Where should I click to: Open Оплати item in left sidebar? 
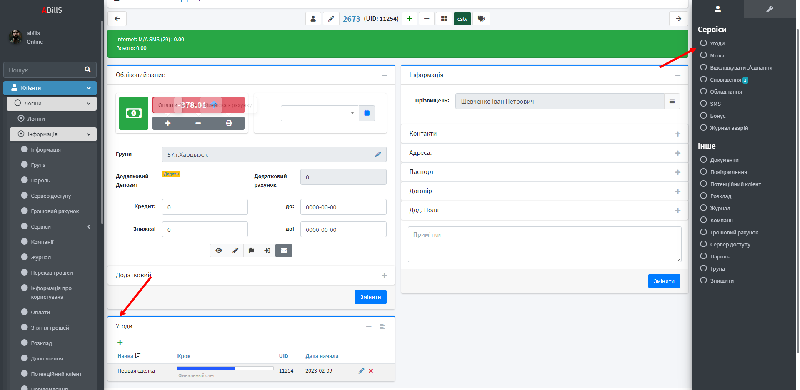pos(40,312)
